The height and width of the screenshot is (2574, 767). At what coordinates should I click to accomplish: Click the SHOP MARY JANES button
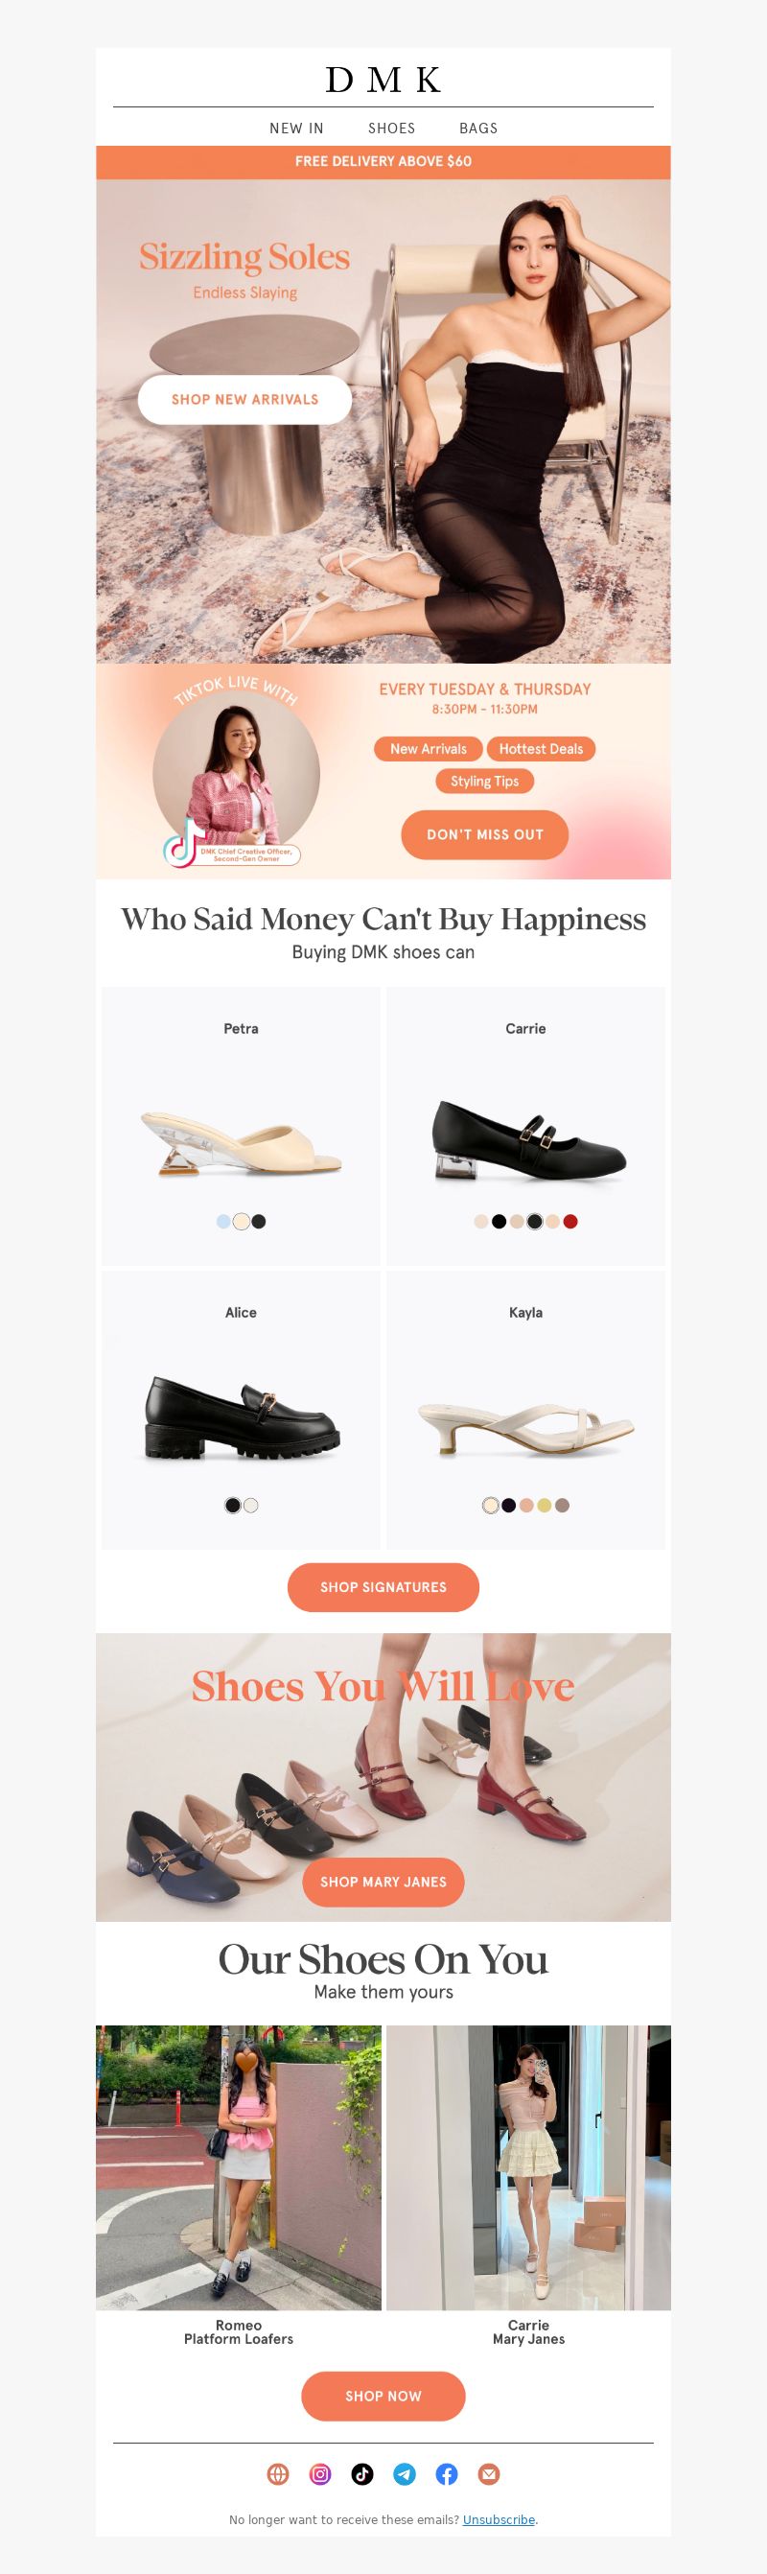383,1882
